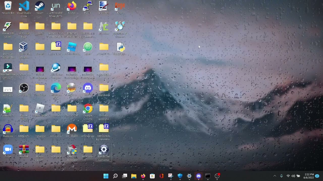Viewport: 323px width, 181px height.
Task: Open the clock showing 2:22 PM
Action: pyautogui.click(x=309, y=176)
